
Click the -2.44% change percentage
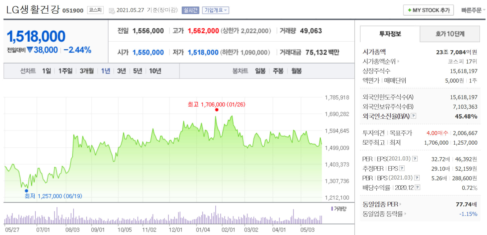77,50
